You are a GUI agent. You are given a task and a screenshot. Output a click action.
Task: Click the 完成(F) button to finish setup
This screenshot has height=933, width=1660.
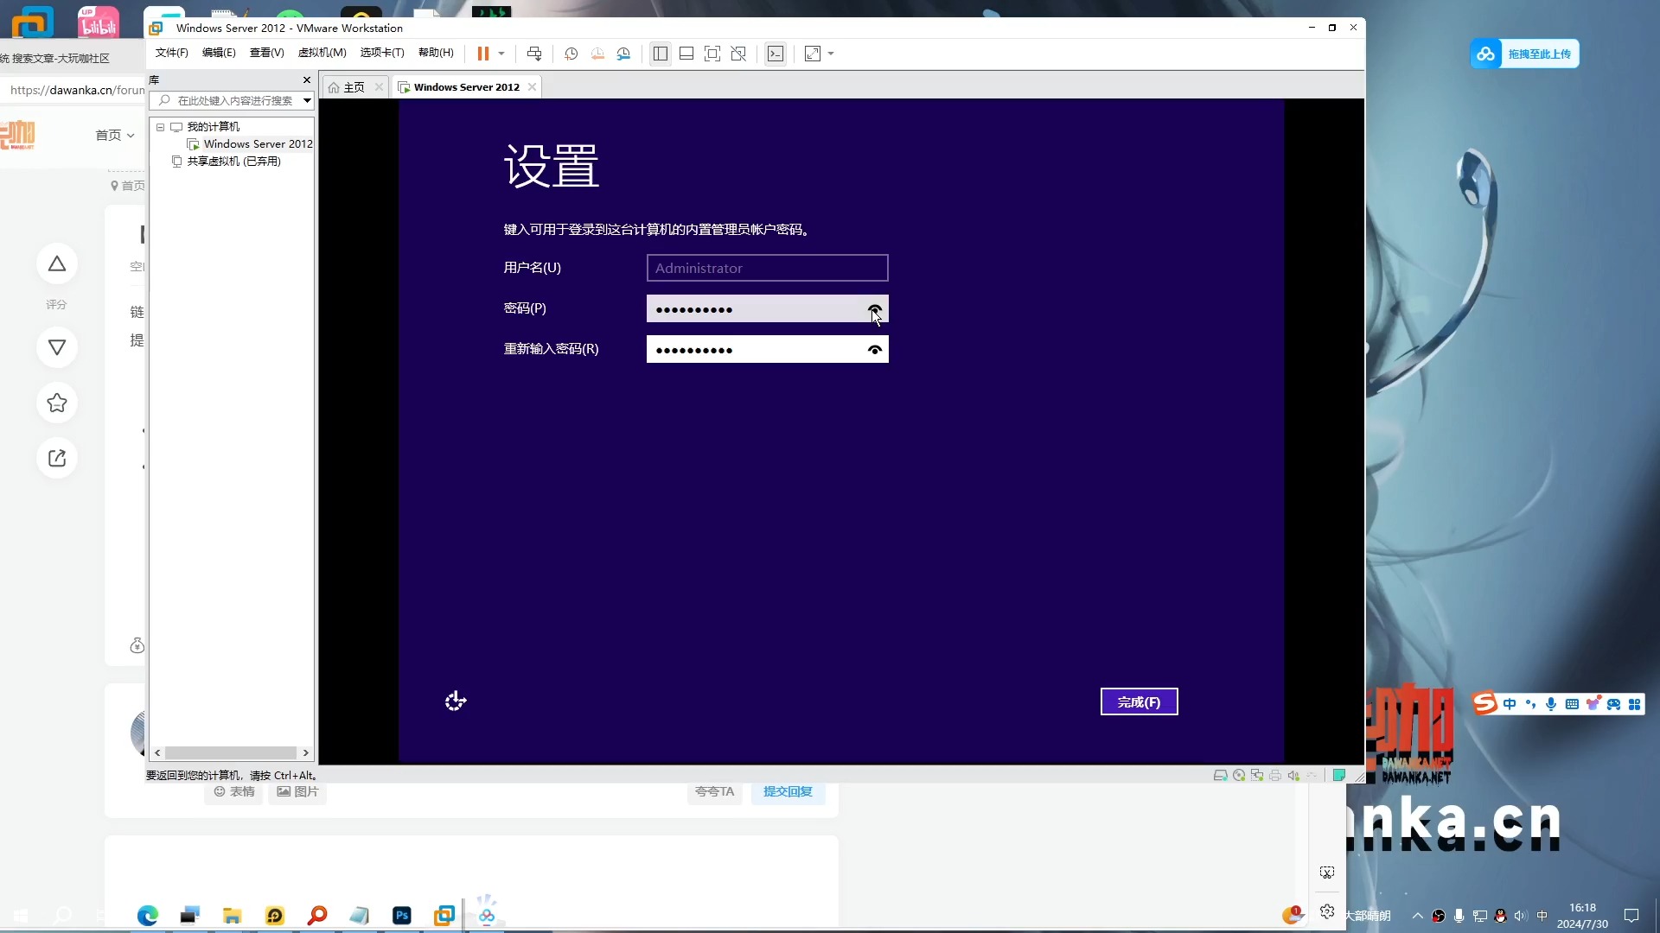coord(1139,701)
